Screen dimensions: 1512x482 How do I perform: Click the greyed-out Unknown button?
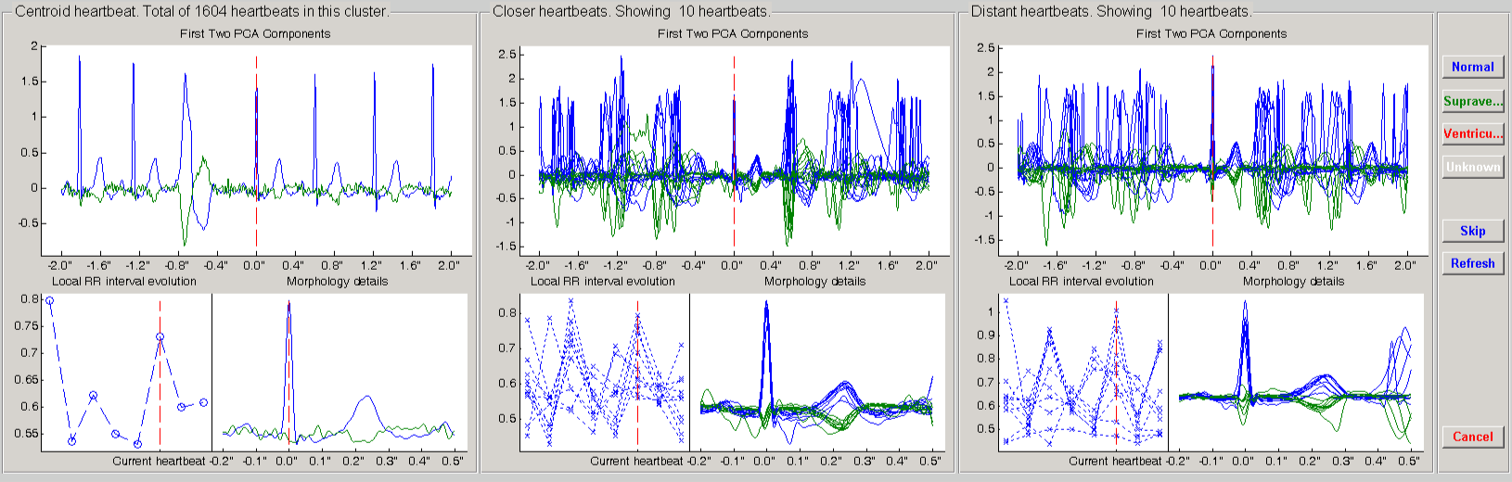(1472, 167)
